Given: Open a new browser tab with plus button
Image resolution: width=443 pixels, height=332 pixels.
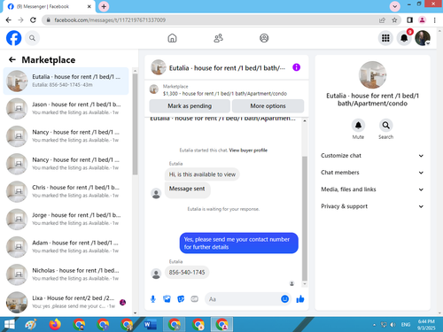Looking at the screenshot, I should [x=104, y=6].
